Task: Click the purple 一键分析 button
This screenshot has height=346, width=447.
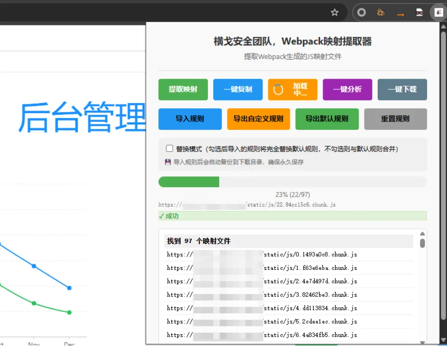Action: (x=347, y=89)
